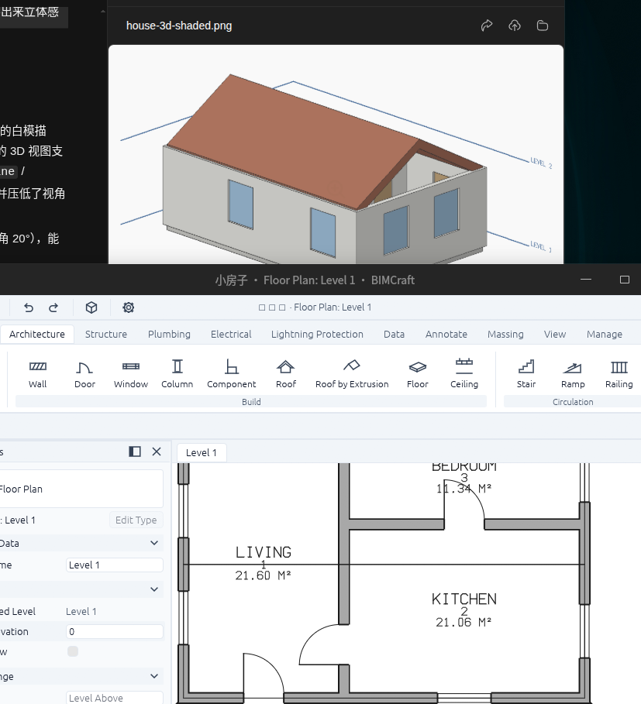Screen dimensions: 641x704
Task: Select the Column tool
Action: 177,373
